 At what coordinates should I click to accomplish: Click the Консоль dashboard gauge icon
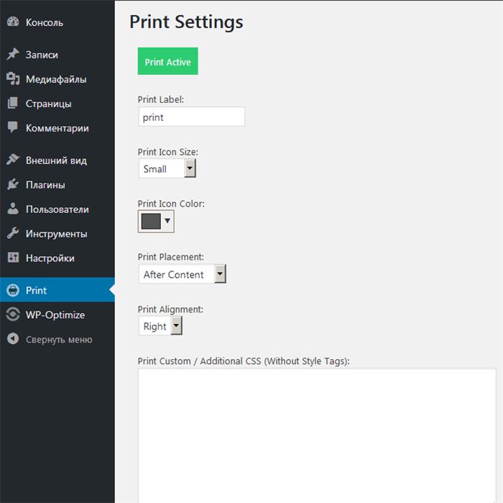13,22
